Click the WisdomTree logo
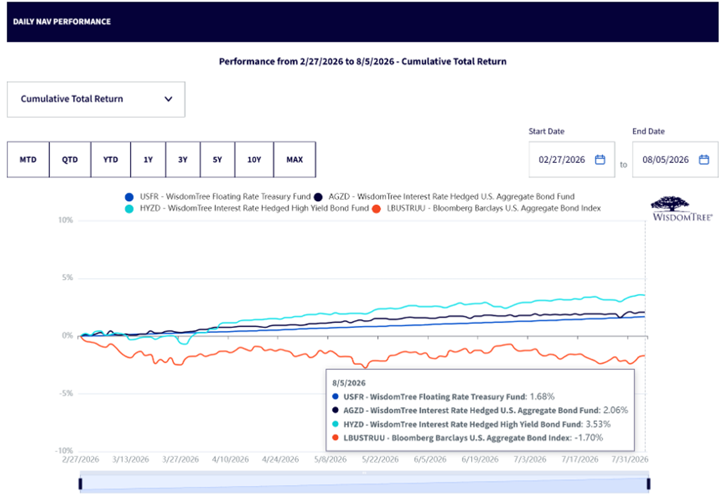The height and width of the screenshot is (495, 724). click(x=682, y=207)
